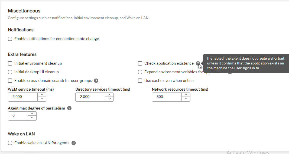Click the WEM service timeout input field

(23, 97)
